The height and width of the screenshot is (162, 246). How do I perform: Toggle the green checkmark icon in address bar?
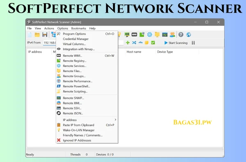coord(153,43)
